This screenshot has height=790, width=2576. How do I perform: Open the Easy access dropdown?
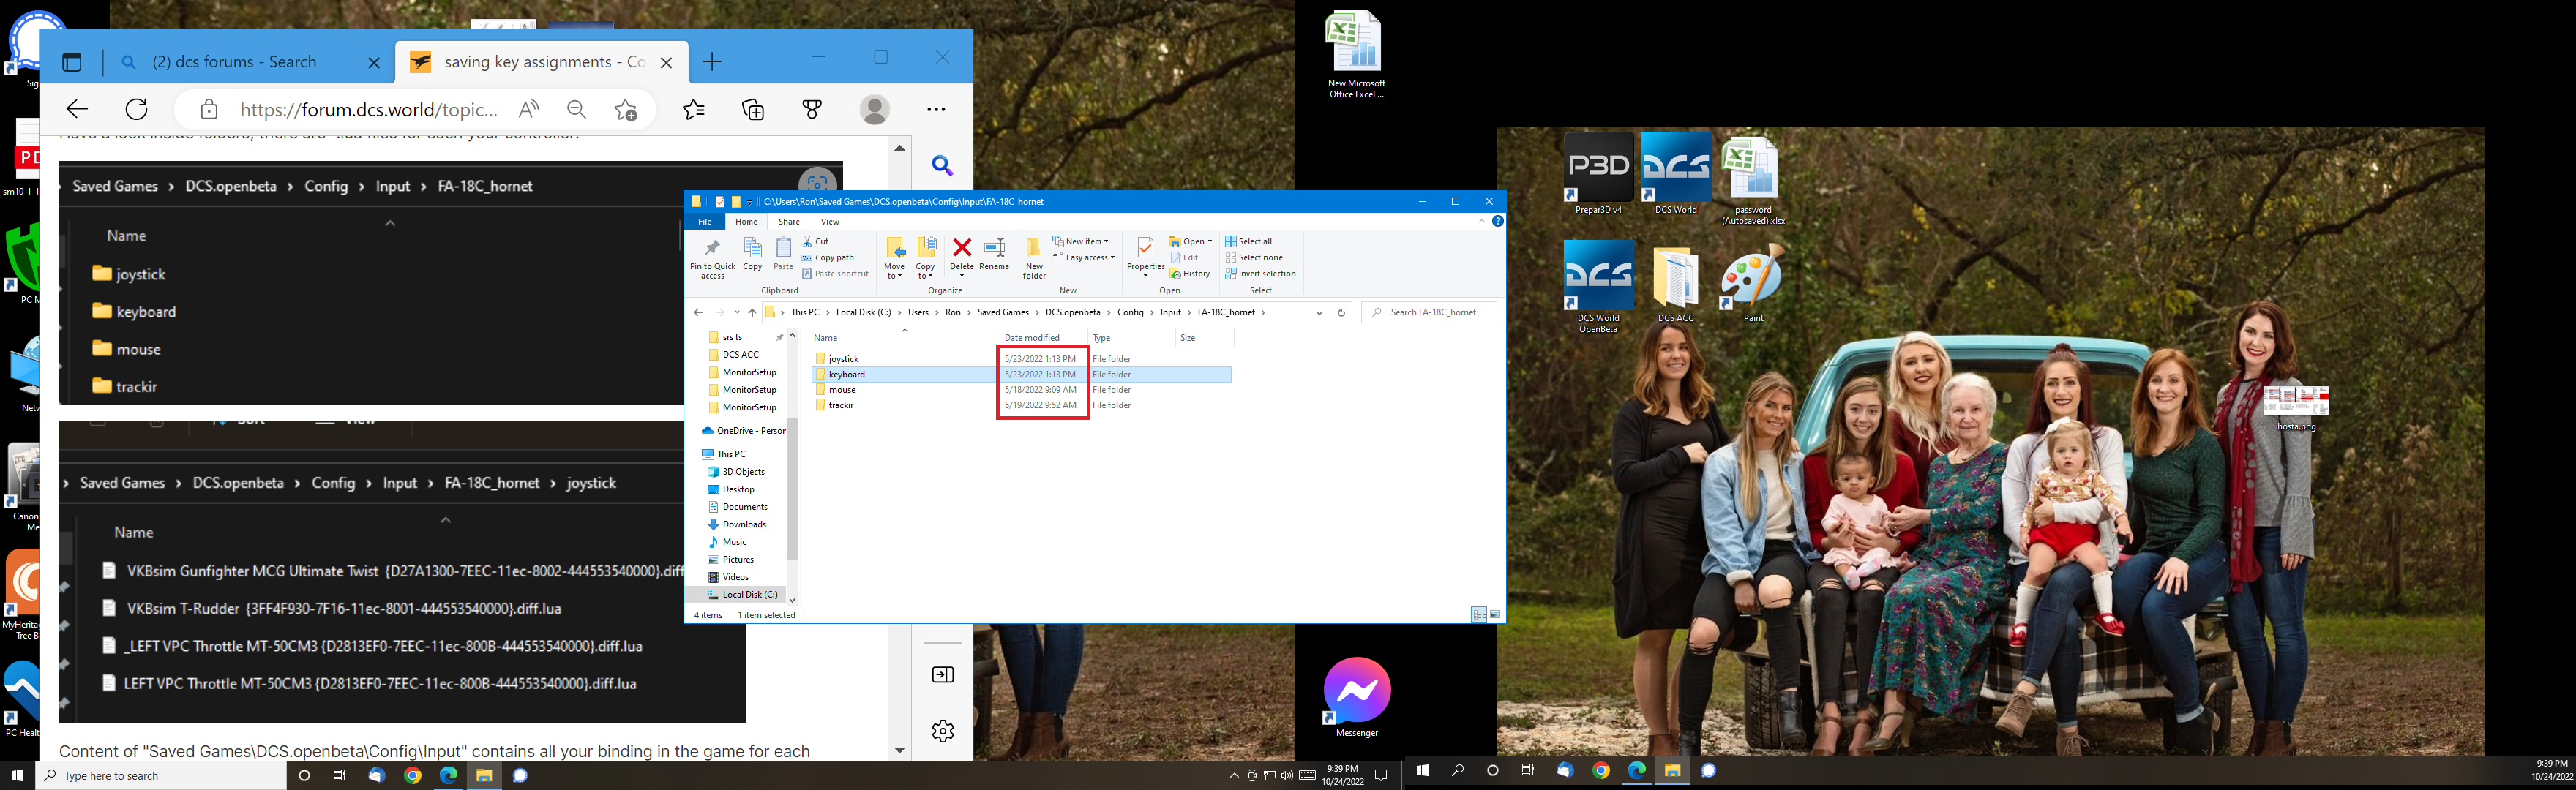pyautogui.click(x=1084, y=257)
